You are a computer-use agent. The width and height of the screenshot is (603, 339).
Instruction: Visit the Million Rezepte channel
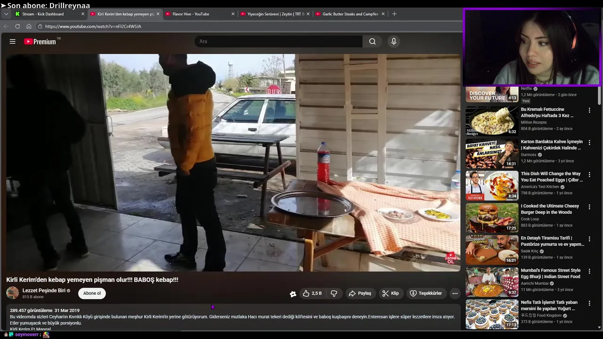(x=534, y=122)
